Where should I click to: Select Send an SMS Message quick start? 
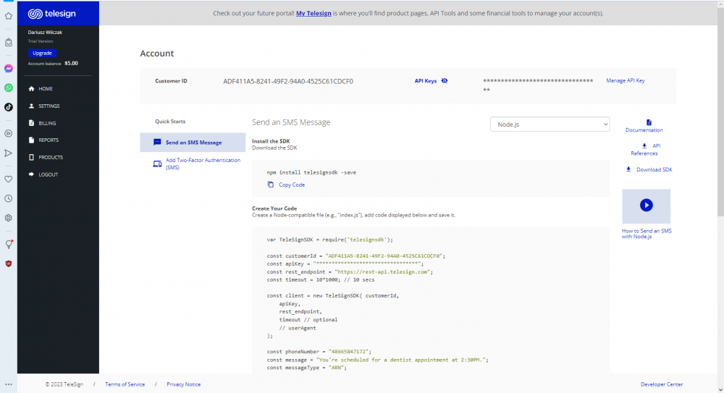(193, 143)
